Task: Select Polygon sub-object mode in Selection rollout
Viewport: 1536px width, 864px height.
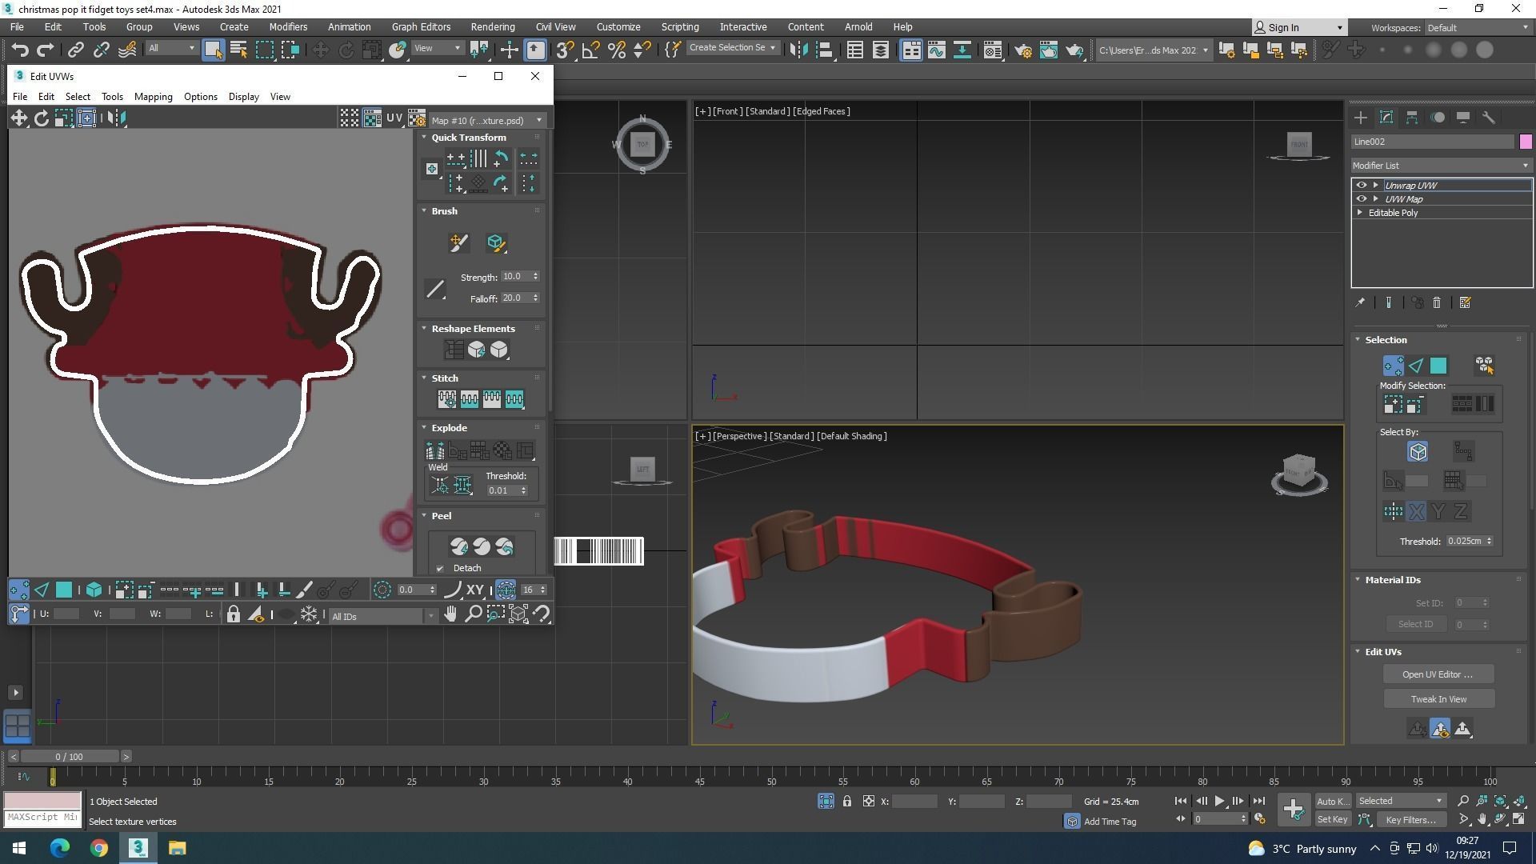Action: 1438,366
